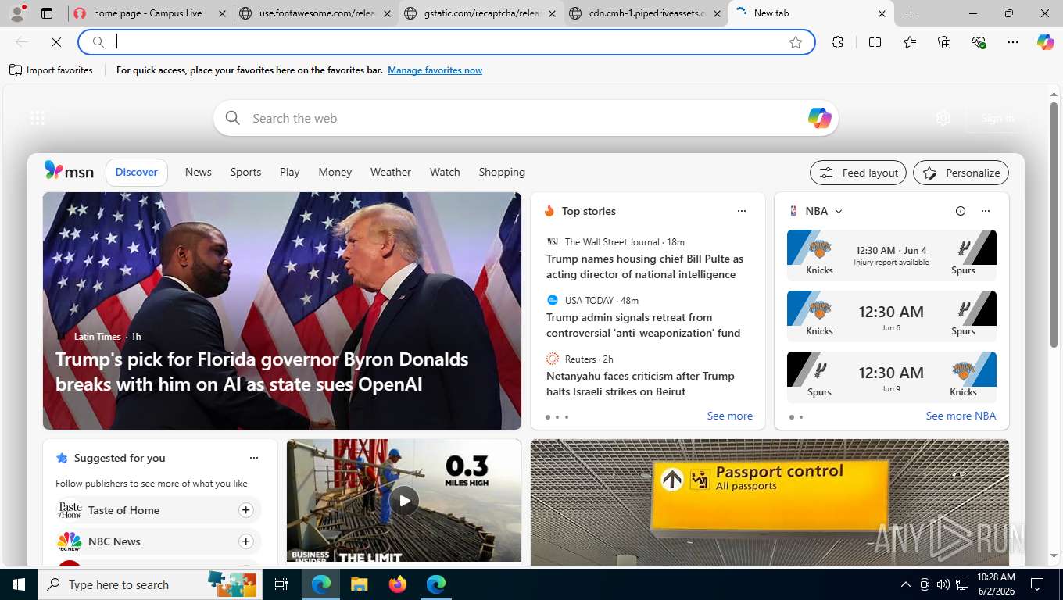Viewport: 1063px width, 600px height.
Task: Open Task View on taskbar
Action: click(x=281, y=584)
